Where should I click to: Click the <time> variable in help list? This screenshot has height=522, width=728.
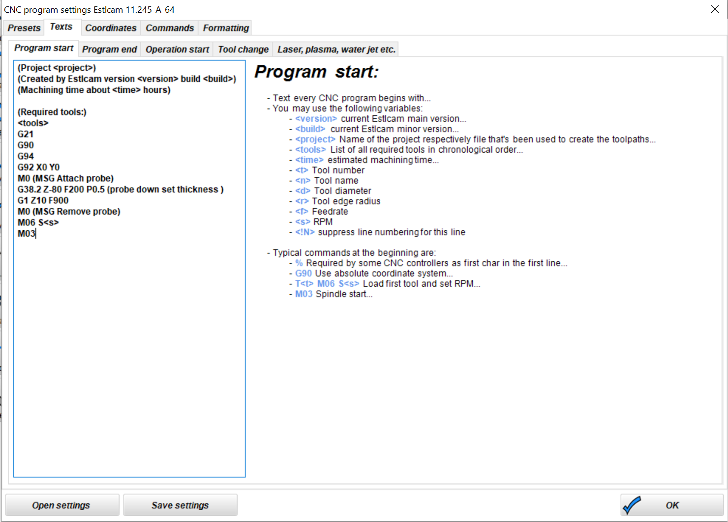[x=309, y=160]
